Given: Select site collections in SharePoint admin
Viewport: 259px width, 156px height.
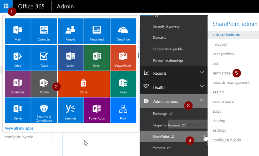Looking at the screenshot, I should pos(226,35).
